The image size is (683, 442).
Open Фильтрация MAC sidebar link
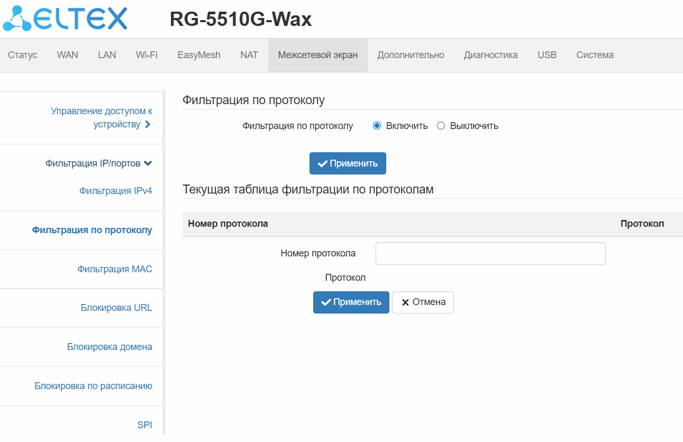115,269
